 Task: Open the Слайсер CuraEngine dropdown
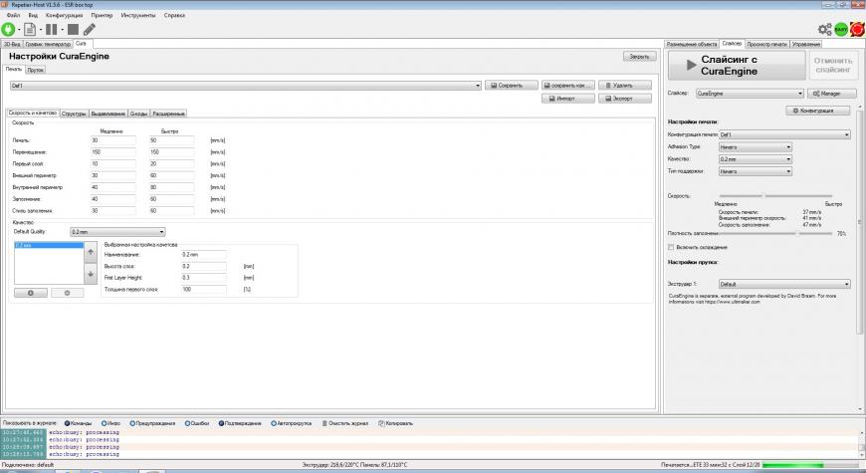[750, 94]
